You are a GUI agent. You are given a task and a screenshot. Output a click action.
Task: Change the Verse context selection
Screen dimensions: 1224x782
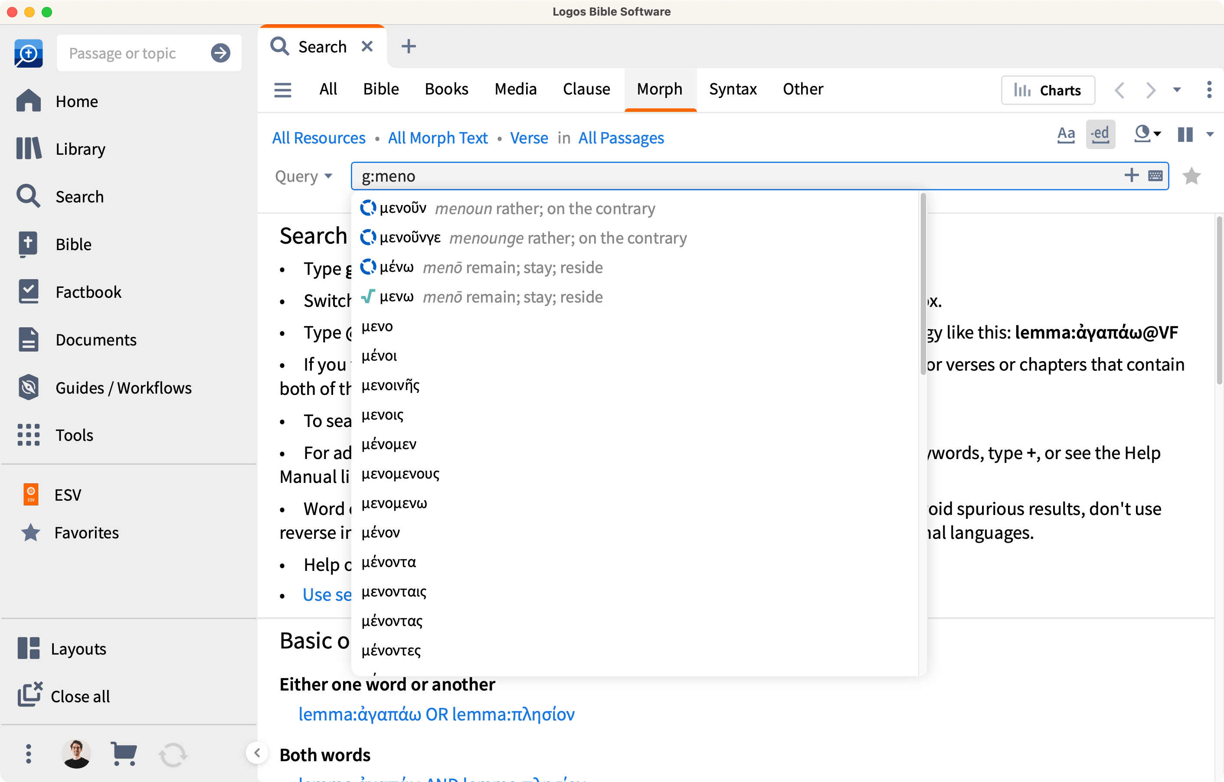tap(529, 138)
